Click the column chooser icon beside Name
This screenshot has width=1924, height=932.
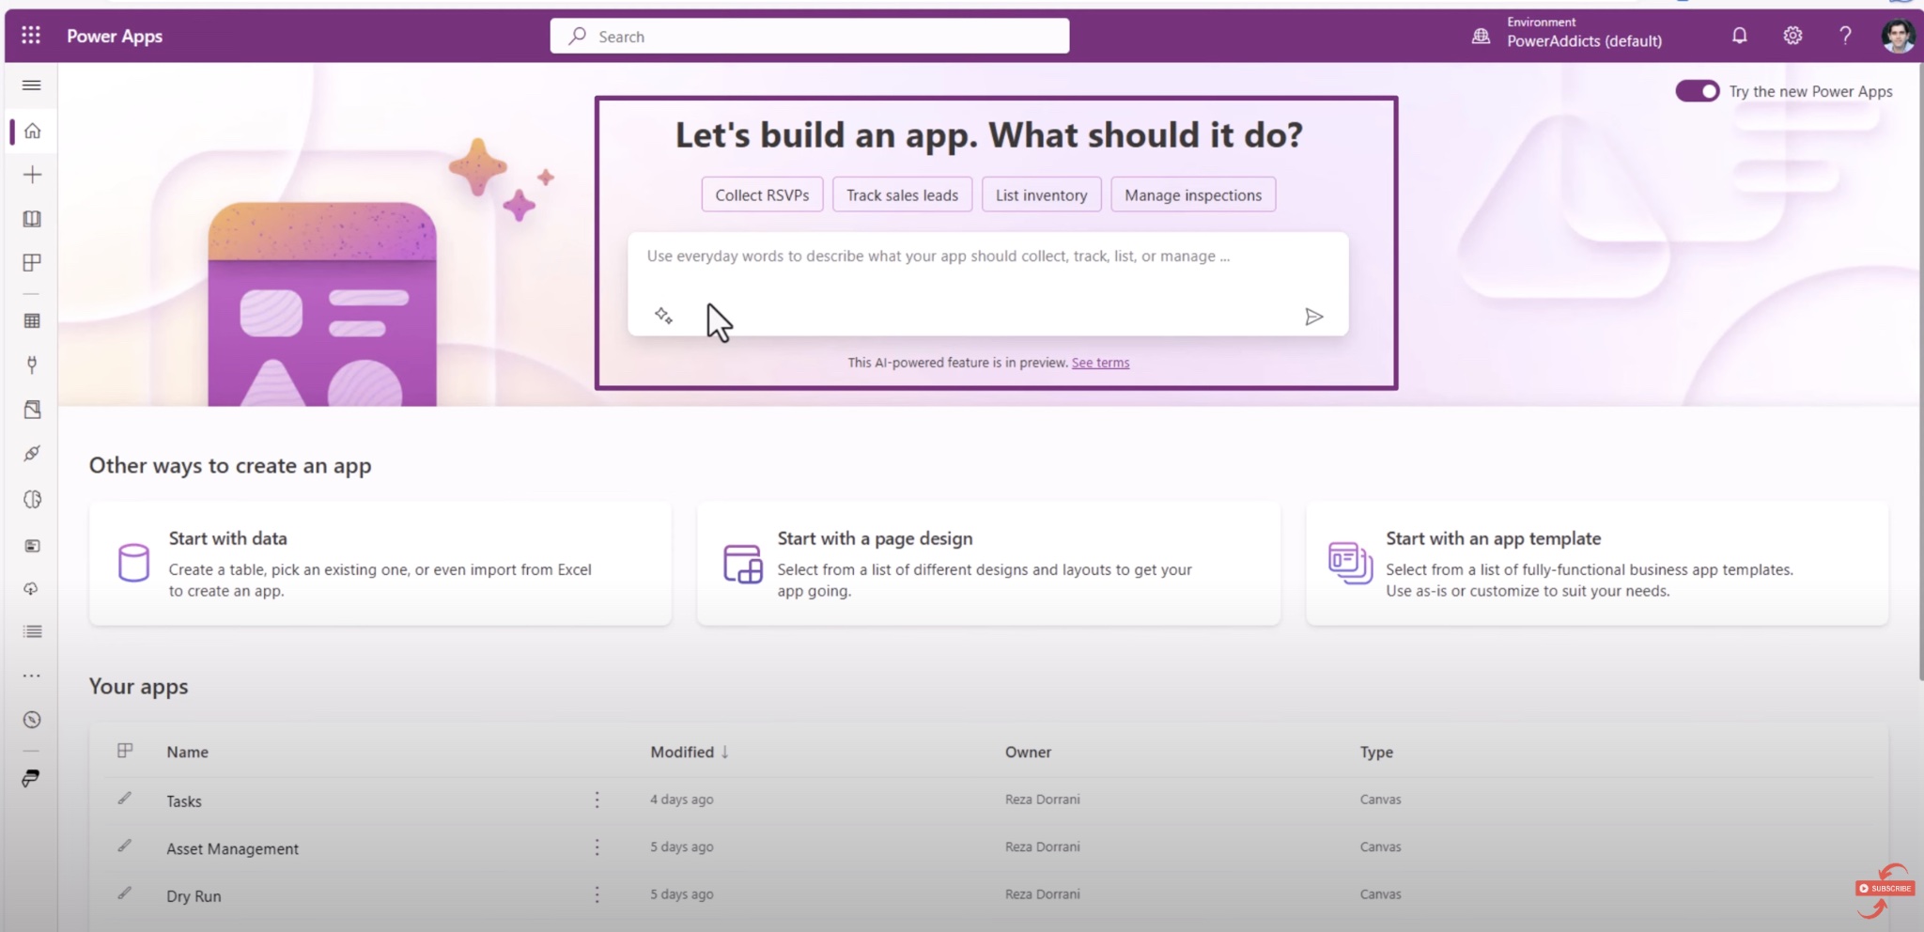click(125, 751)
